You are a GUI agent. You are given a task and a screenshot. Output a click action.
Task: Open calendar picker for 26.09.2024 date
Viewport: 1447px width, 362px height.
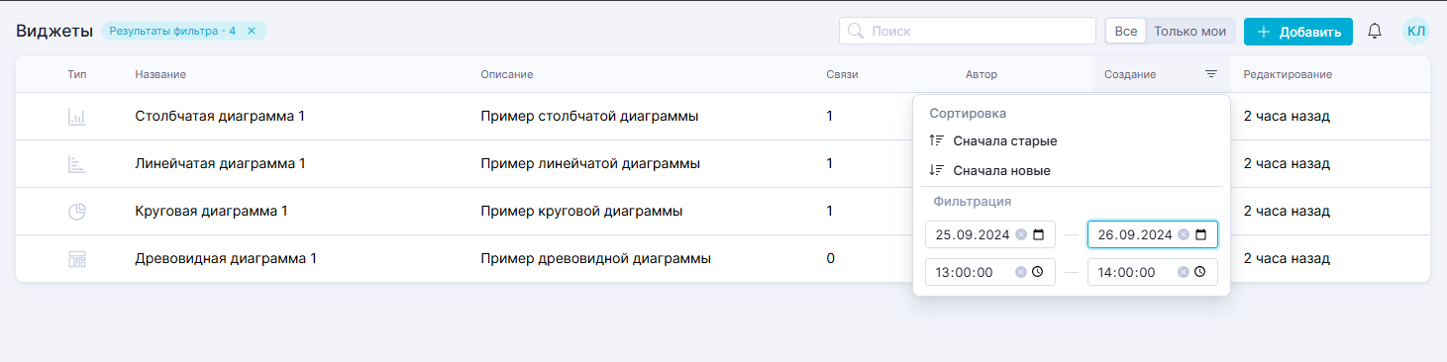[1200, 234]
